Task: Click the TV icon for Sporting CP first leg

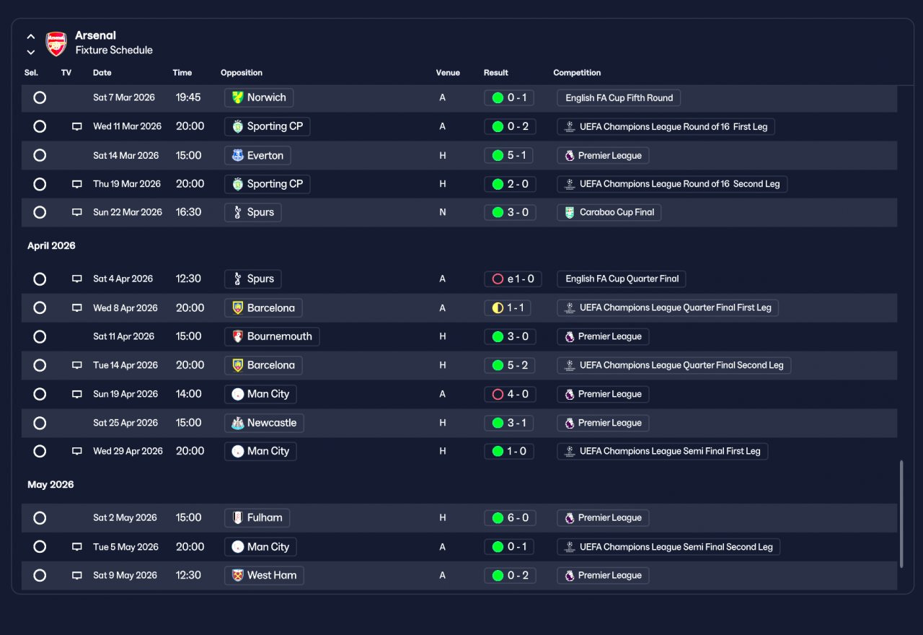Action: (x=77, y=127)
